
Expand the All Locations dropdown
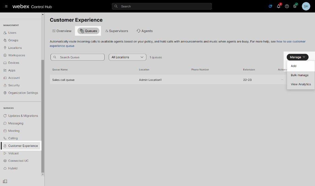(127, 57)
